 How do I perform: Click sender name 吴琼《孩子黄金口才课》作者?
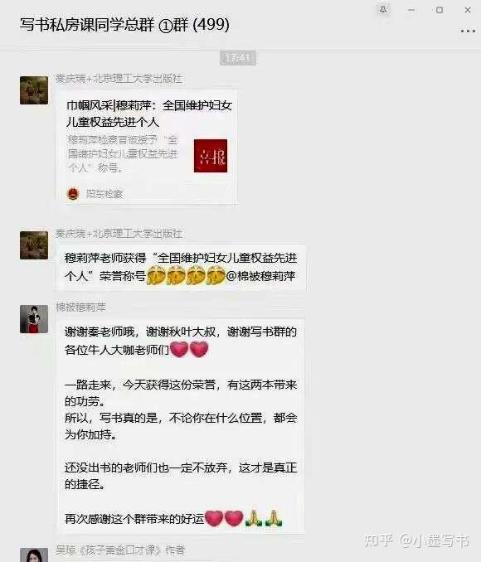[120, 550]
